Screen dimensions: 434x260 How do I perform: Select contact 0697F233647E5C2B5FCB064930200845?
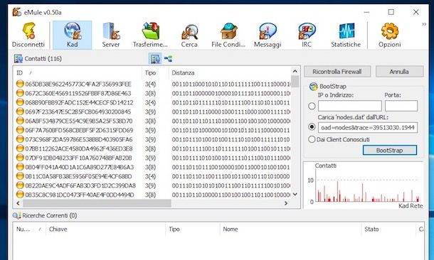153,112
